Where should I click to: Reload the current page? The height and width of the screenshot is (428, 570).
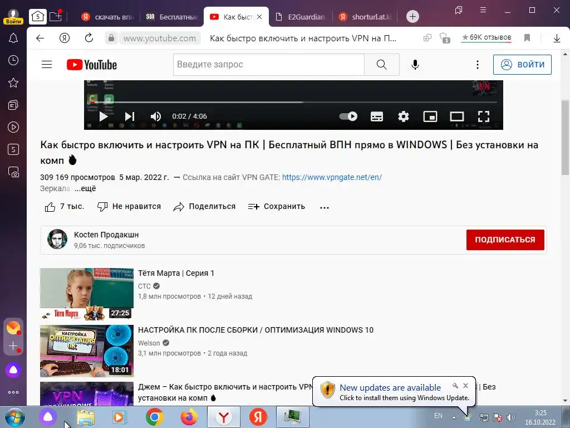tap(89, 38)
